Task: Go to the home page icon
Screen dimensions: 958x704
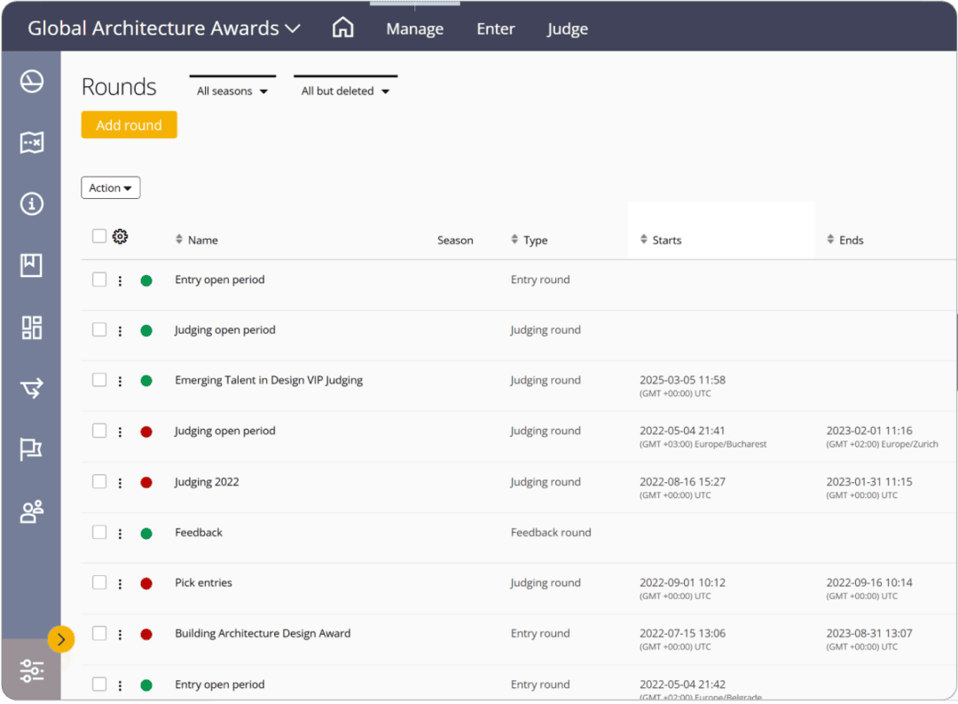Action: [342, 28]
